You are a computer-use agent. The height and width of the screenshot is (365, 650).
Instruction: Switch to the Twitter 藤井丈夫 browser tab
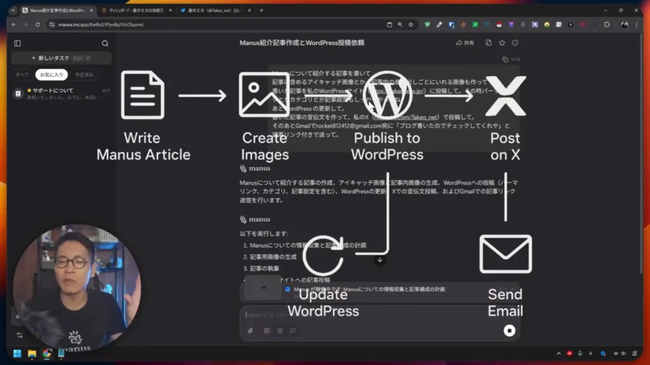click(x=215, y=10)
